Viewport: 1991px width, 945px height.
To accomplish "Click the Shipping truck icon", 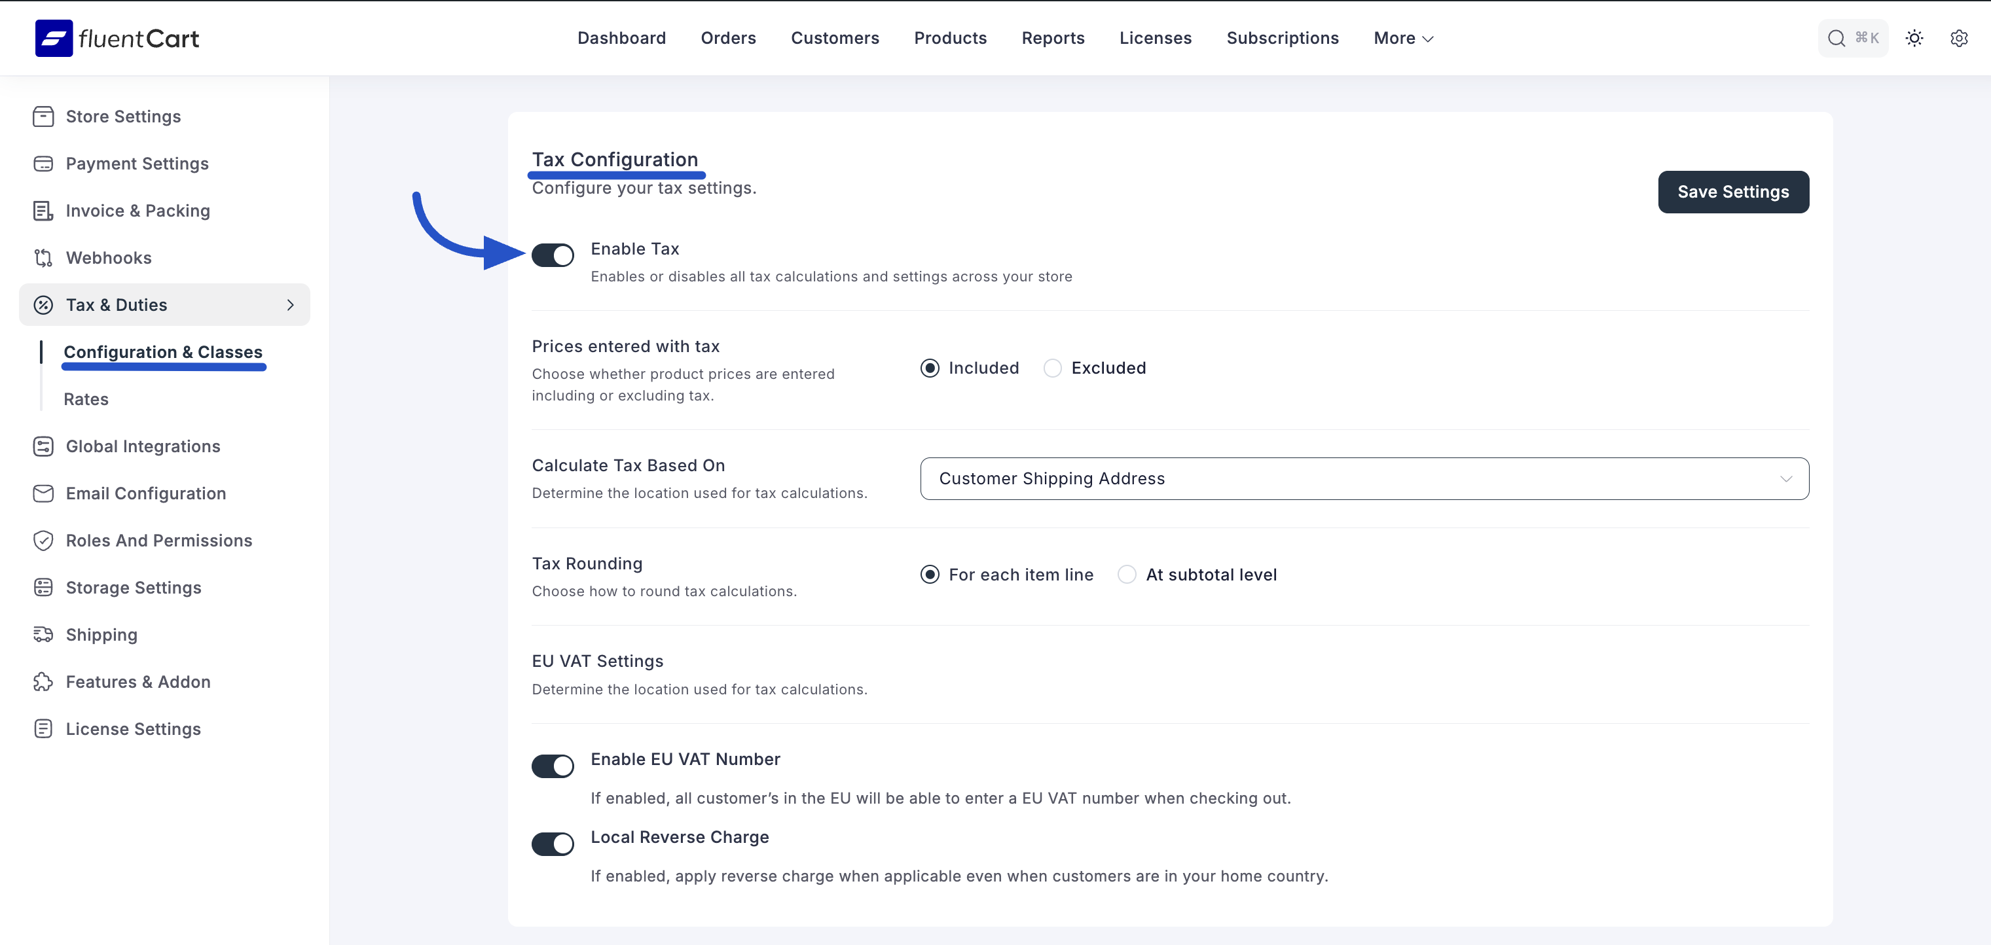I will [x=43, y=634].
